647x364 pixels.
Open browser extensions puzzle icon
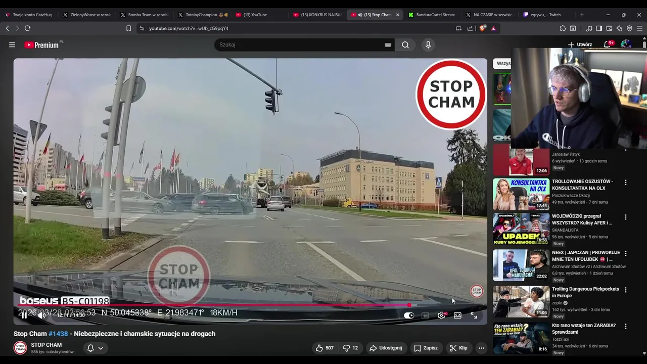(x=563, y=28)
